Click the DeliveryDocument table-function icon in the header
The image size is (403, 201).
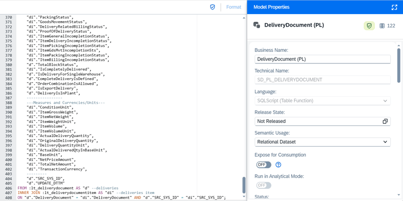click(x=256, y=25)
